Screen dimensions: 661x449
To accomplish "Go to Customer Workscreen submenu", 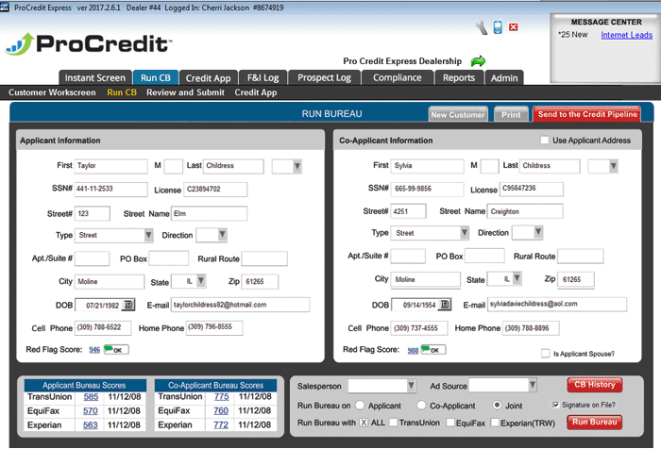I will (52, 92).
